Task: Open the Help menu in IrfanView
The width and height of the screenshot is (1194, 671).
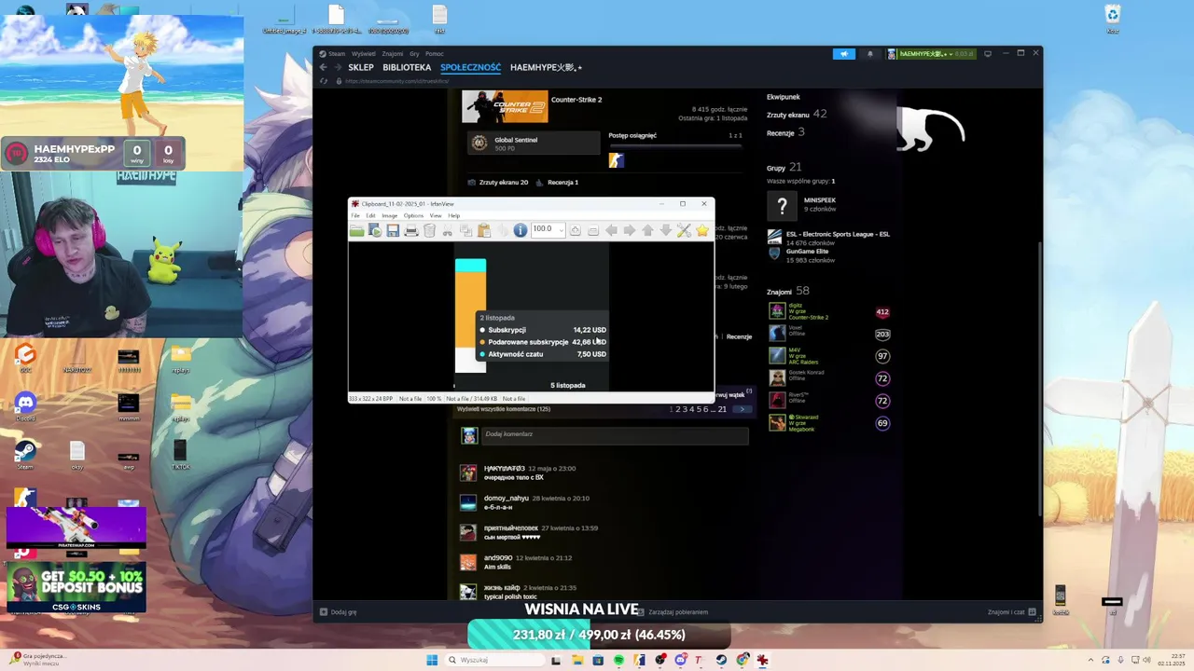Action: tap(453, 215)
